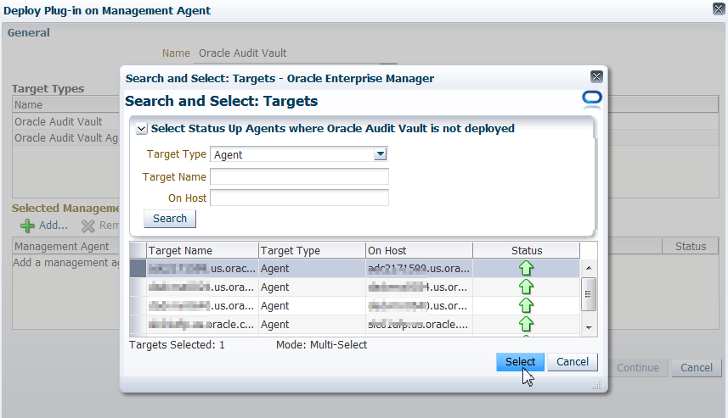Close the Deploy Plug-in on Management Agent window

coord(719,8)
